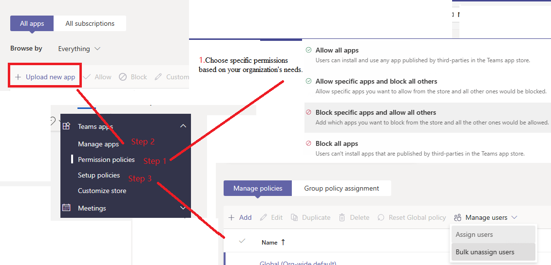The height and width of the screenshot is (265, 551).
Task: Expand the Meetings section chevron
Action: (183, 208)
